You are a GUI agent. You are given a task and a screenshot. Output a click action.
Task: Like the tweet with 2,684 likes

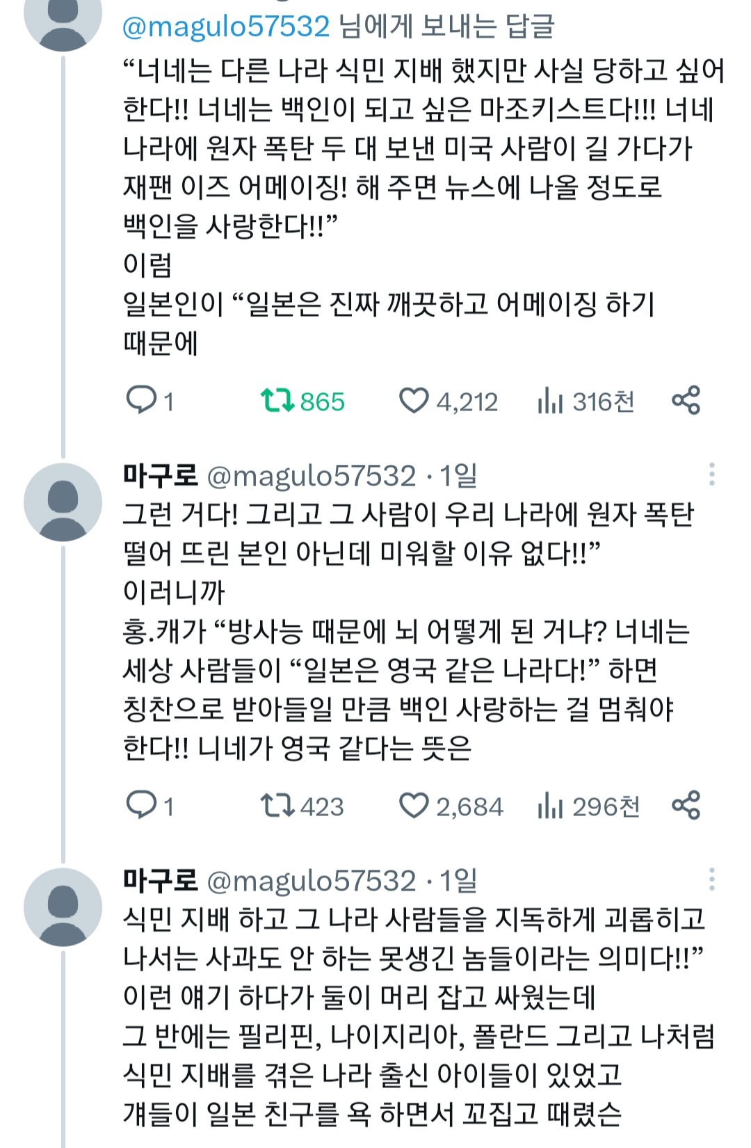tap(414, 805)
